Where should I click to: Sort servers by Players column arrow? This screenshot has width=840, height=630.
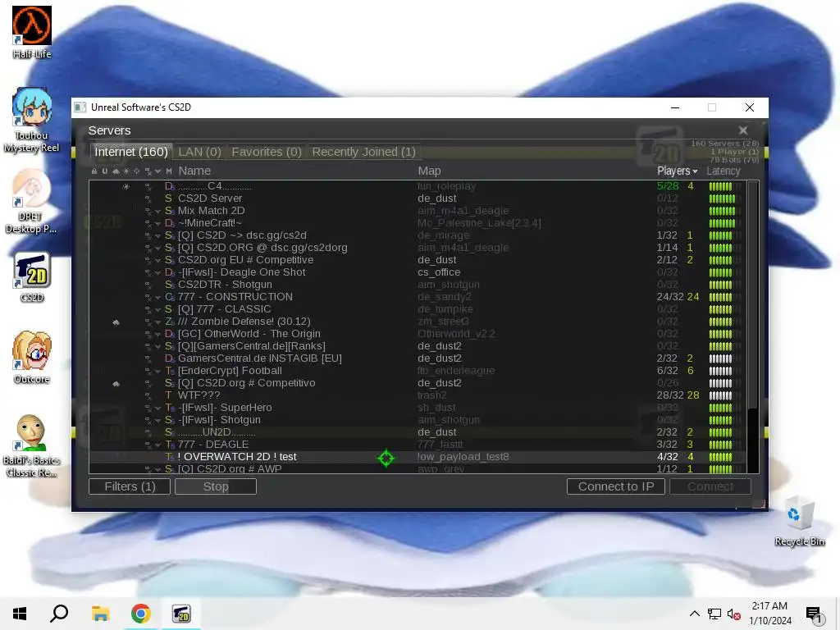[695, 171]
